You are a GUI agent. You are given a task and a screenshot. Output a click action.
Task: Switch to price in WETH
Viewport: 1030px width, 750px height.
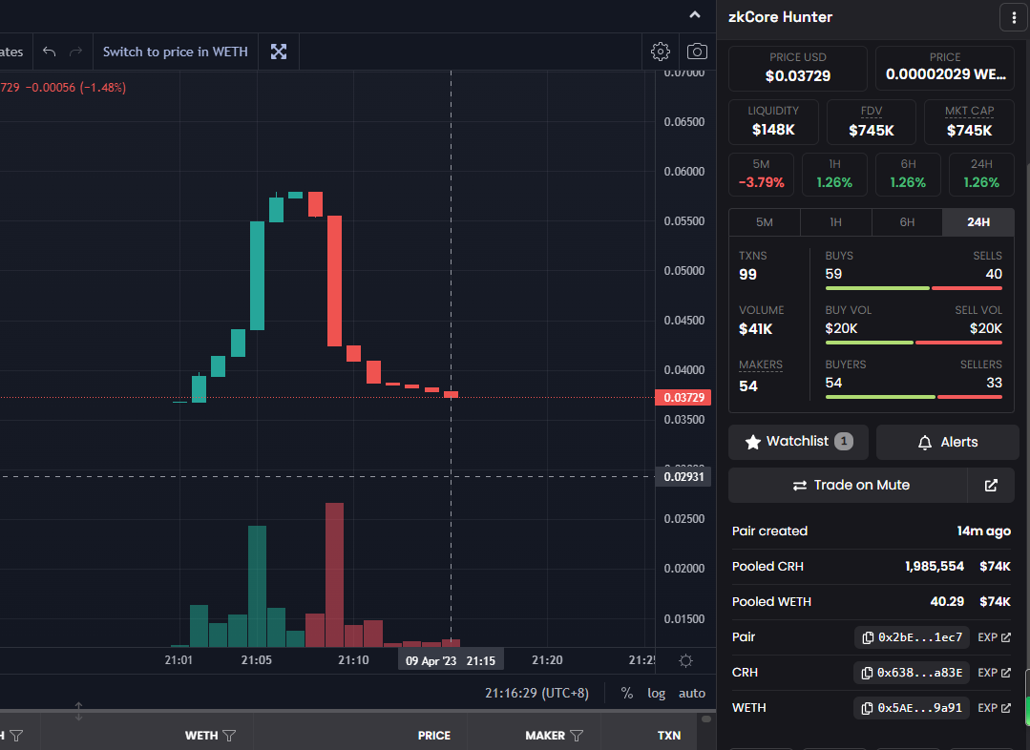click(176, 52)
